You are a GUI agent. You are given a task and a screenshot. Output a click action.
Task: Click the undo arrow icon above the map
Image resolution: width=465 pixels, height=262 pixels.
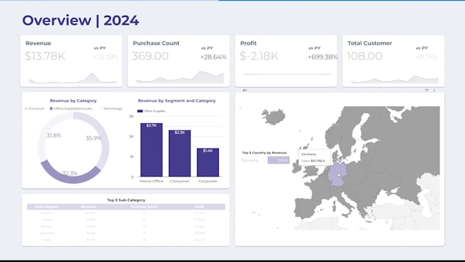coord(245,90)
